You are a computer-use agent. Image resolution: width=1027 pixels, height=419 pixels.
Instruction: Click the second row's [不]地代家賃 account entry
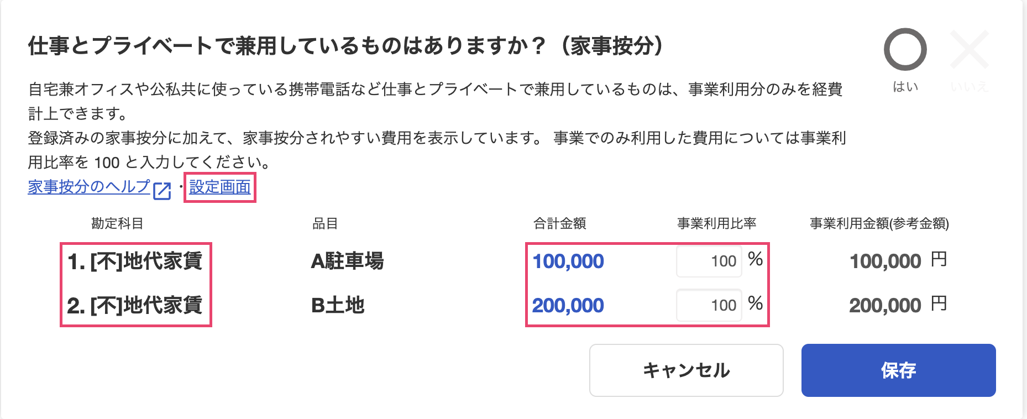pyautogui.click(x=135, y=305)
